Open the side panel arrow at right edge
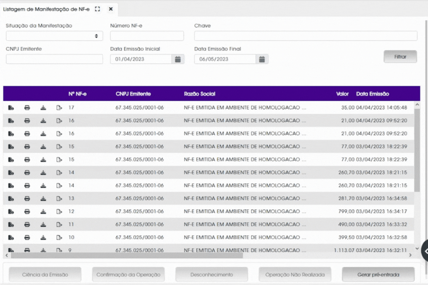The height and width of the screenshot is (285, 428). pos(425,251)
